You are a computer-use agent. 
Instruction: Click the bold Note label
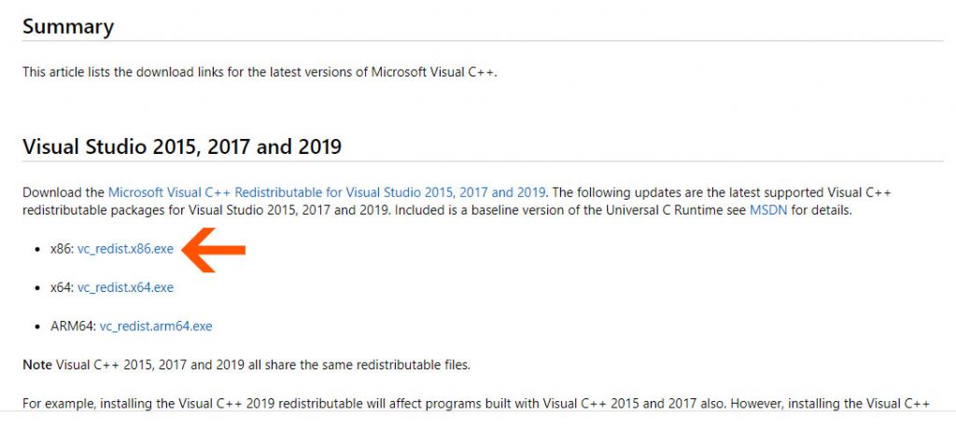[x=37, y=366]
